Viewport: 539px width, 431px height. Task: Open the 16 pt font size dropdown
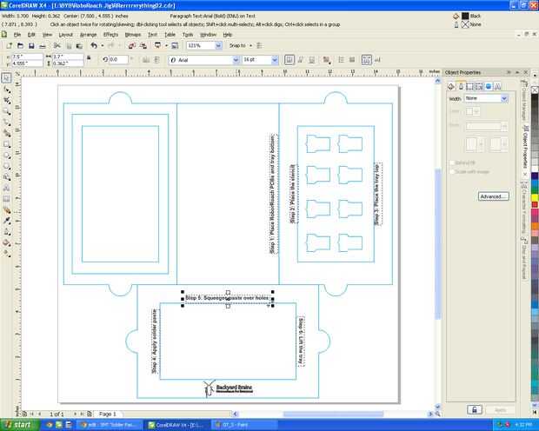pyautogui.click(x=275, y=60)
